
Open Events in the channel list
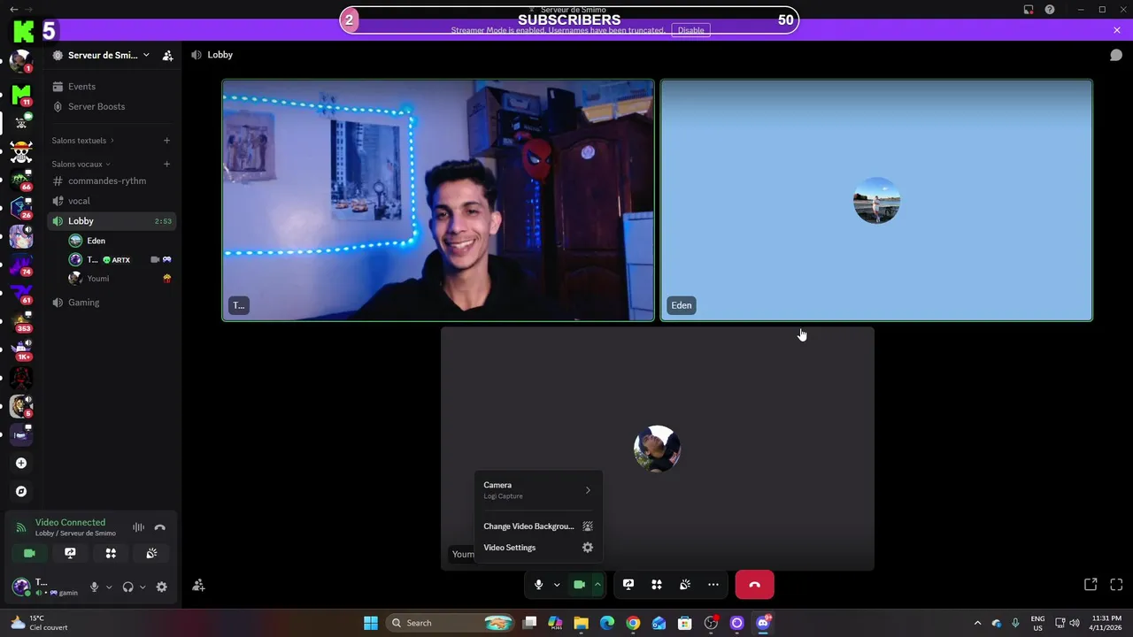point(112,87)
